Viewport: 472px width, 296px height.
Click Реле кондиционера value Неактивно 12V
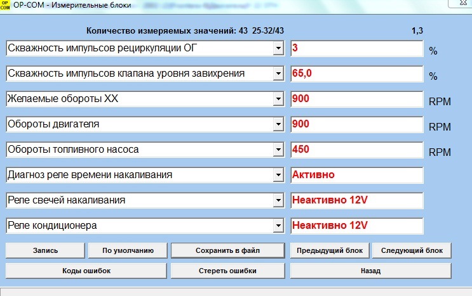[x=357, y=226]
